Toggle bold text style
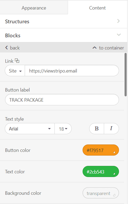 coord(97,129)
